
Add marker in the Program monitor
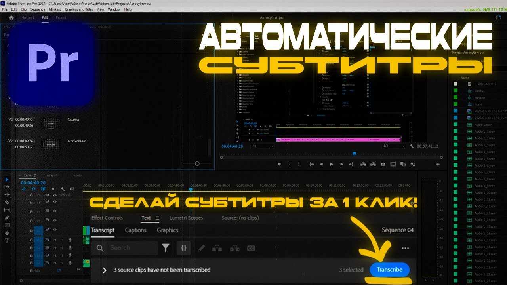279,164
